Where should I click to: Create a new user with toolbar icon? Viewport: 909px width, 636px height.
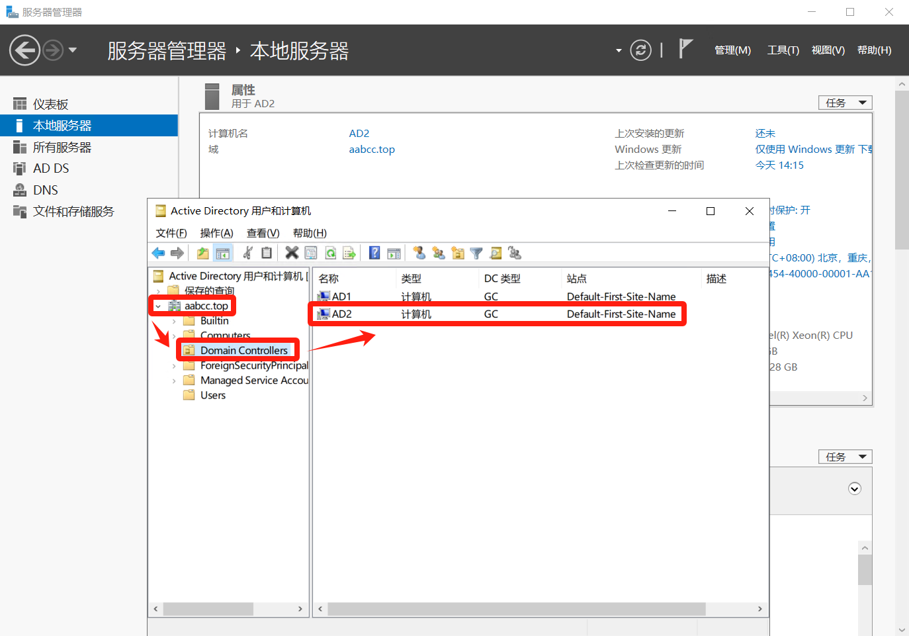(x=419, y=253)
